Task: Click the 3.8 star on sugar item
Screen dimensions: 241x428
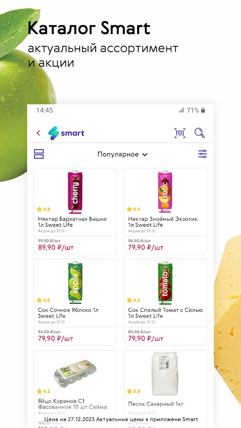Action: [x=133, y=391]
